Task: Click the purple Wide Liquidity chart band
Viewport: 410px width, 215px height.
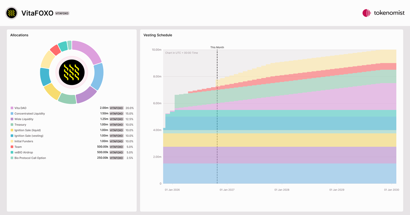Action: tap(279, 155)
